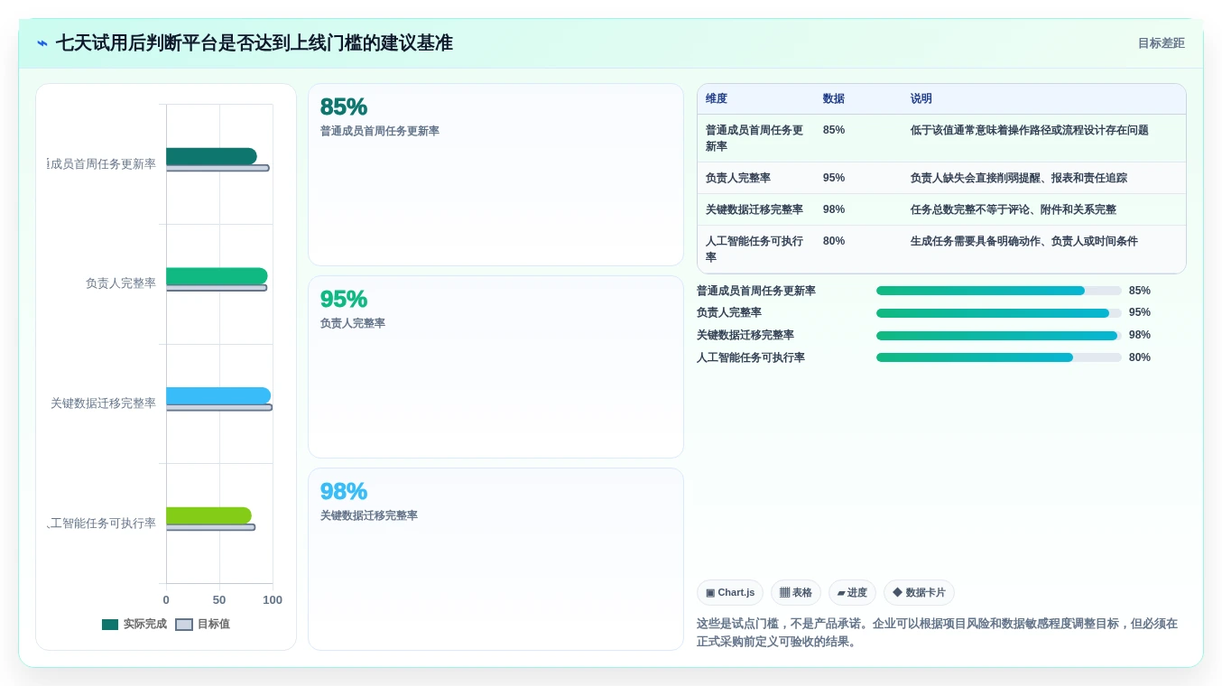
Task: Click the 数据卡片 tag
Action: pos(919,593)
